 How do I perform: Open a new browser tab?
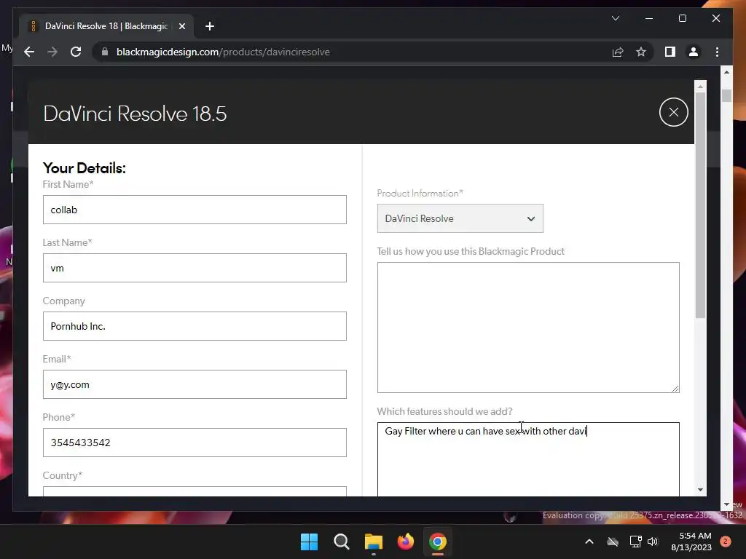point(209,26)
